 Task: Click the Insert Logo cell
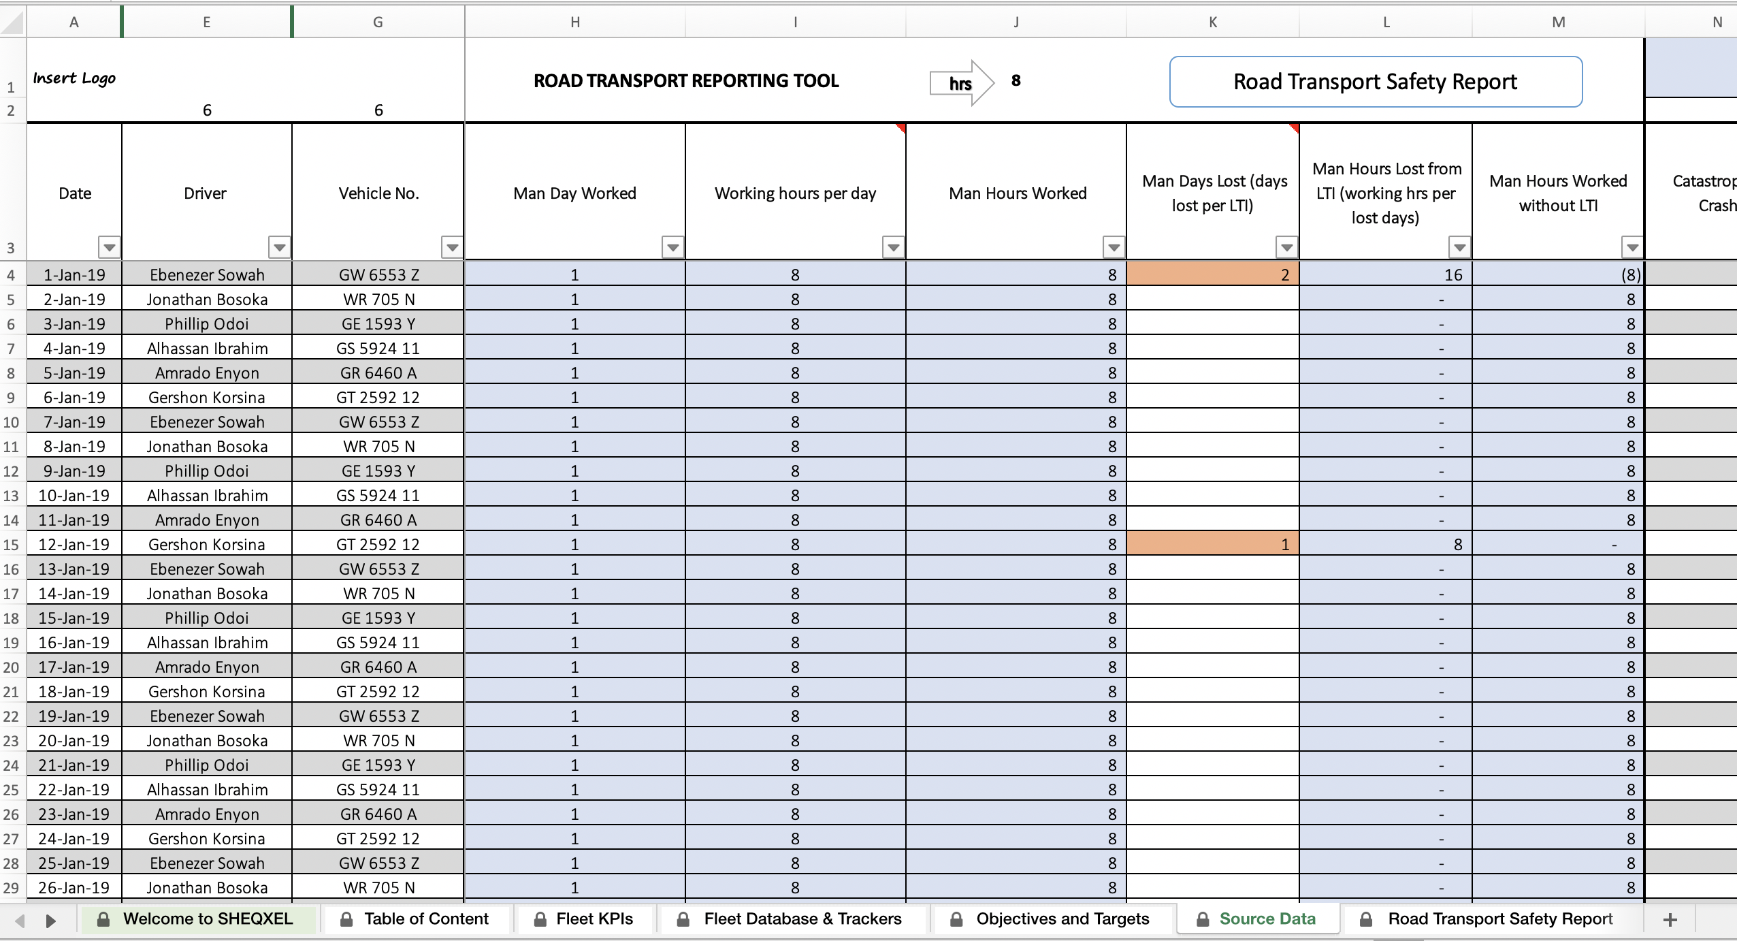[75, 78]
